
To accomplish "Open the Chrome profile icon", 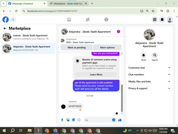I will (x=168, y=11).
